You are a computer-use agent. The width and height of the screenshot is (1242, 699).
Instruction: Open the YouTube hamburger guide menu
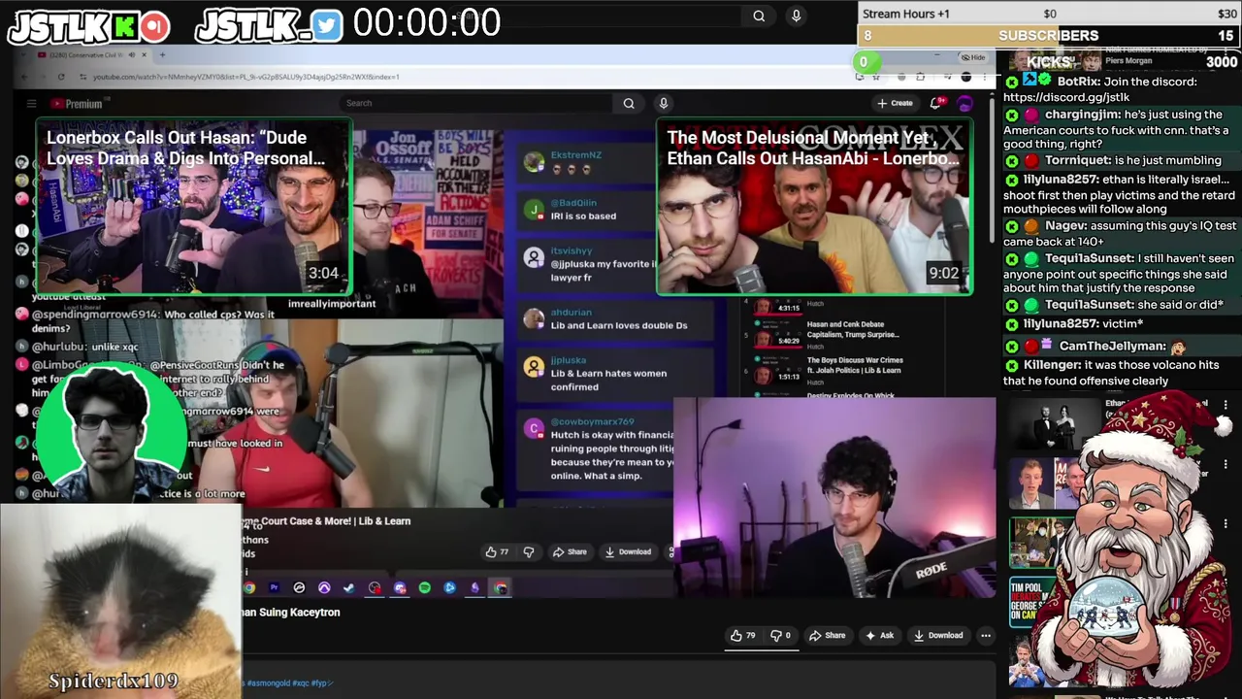(x=31, y=104)
